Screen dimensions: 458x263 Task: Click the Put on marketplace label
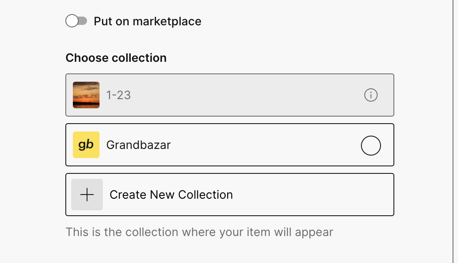(x=147, y=21)
